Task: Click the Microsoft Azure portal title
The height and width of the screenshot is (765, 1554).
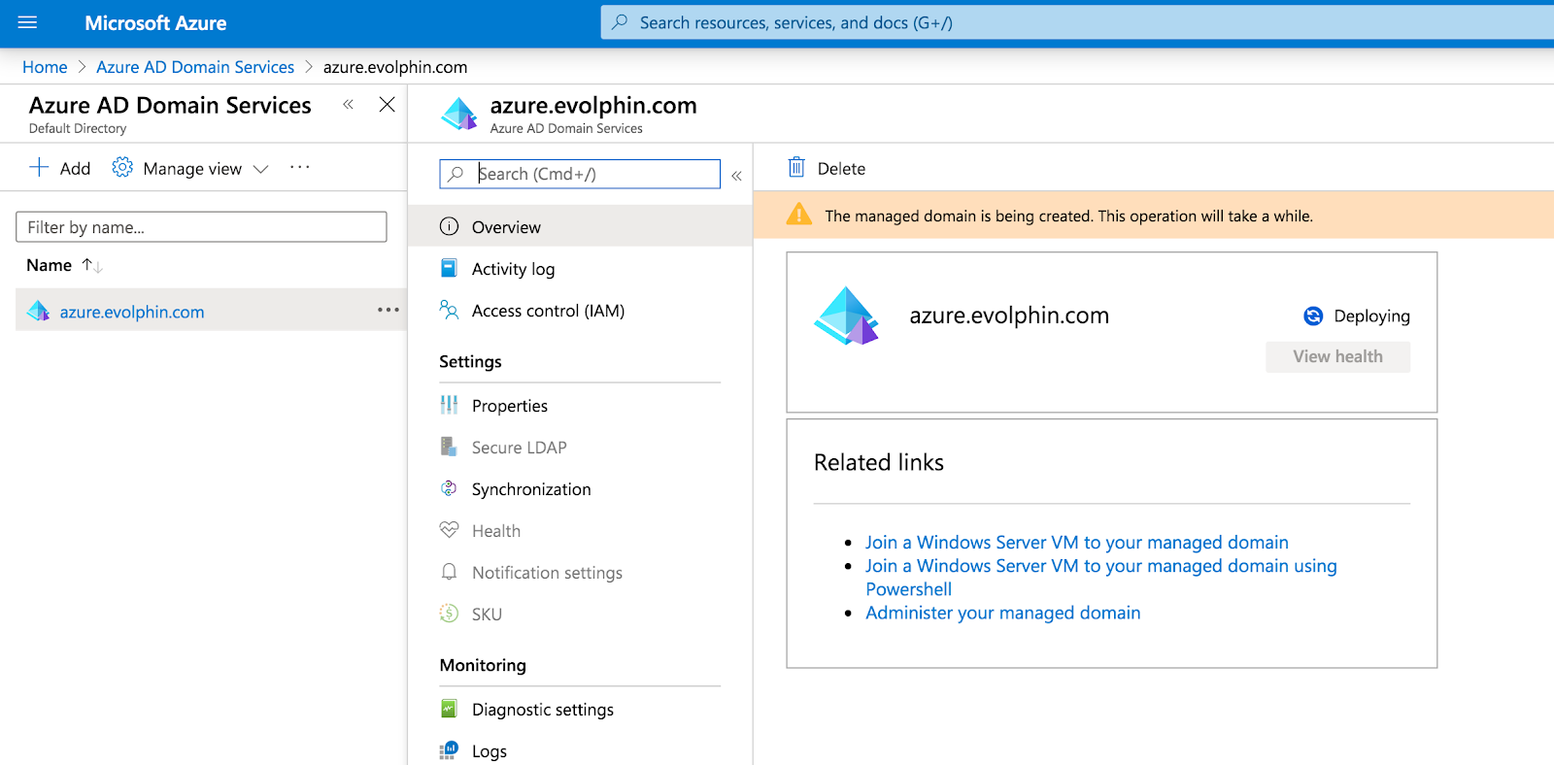Action: click(x=155, y=22)
